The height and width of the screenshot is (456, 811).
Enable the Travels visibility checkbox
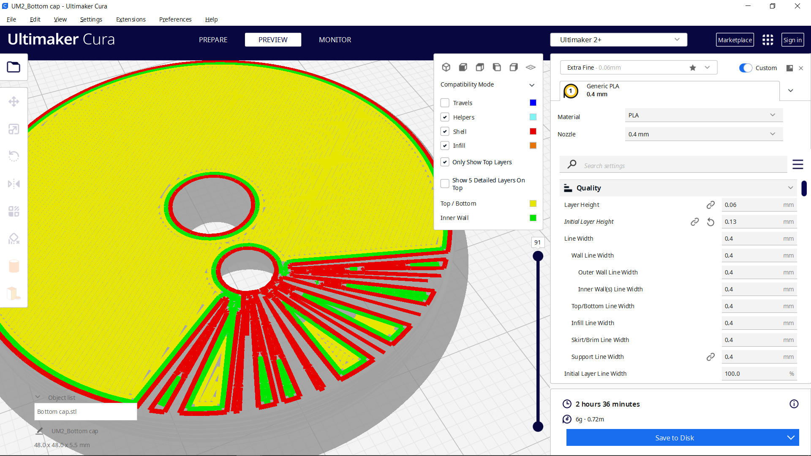[445, 103]
